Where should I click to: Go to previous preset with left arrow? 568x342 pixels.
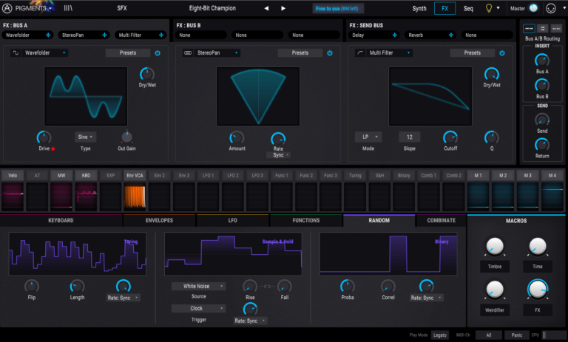[267, 9]
